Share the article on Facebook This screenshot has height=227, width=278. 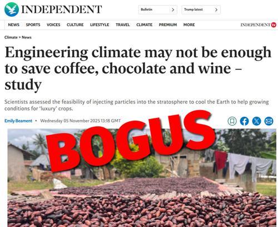[x=244, y=121]
